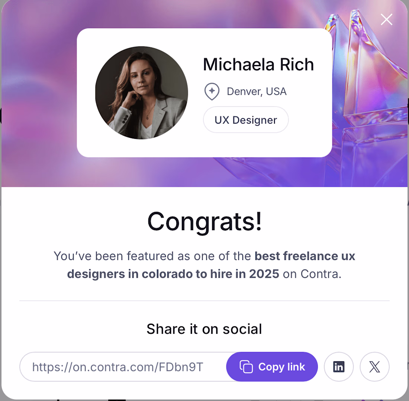Viewport: 409px width, 401px height.
Task: Click the Congrats! heading
Action: tap(204, 221)
